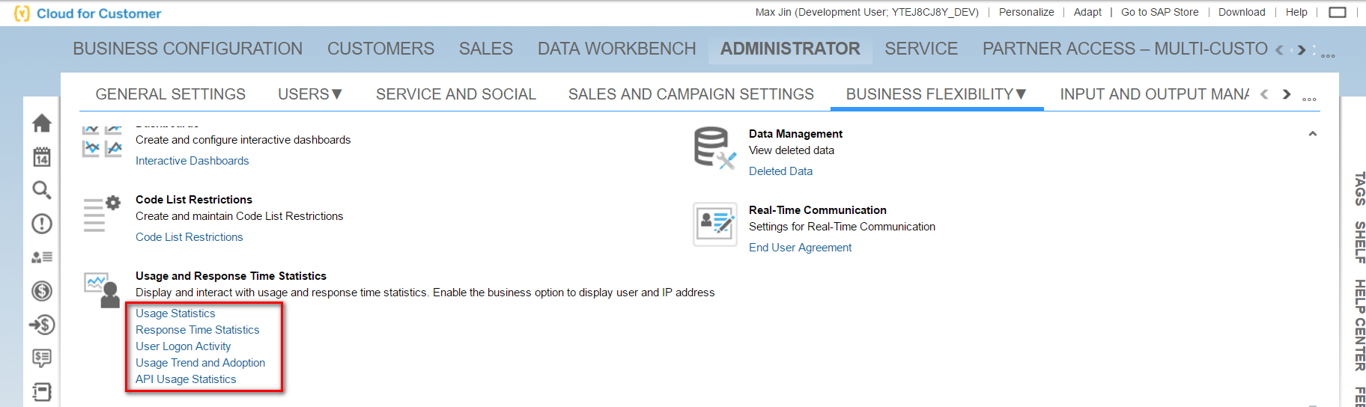Open the top navigation overflow dots
Screen dimensions: 1366x407
[1328, 55]
